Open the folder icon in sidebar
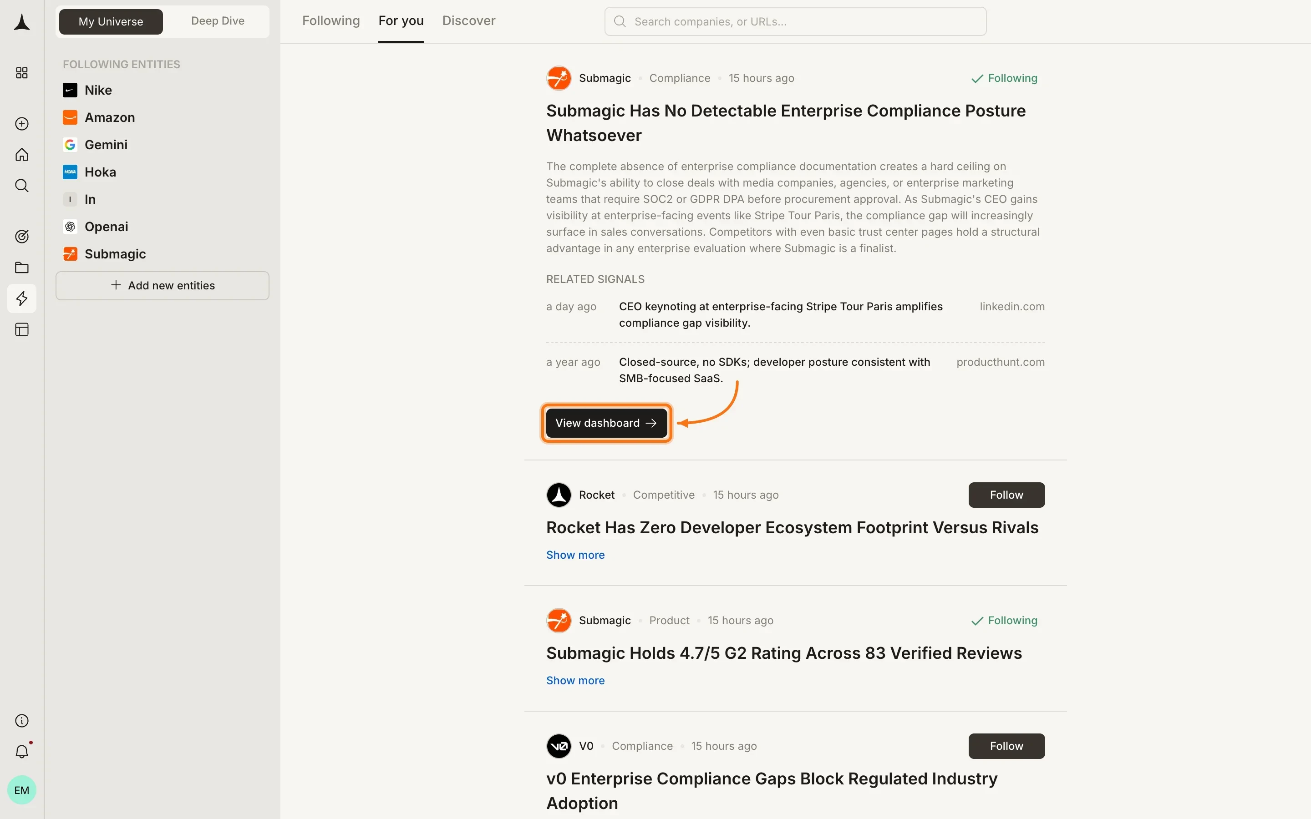The height and width of the screenshot is (819, 1311). [22, 268]
